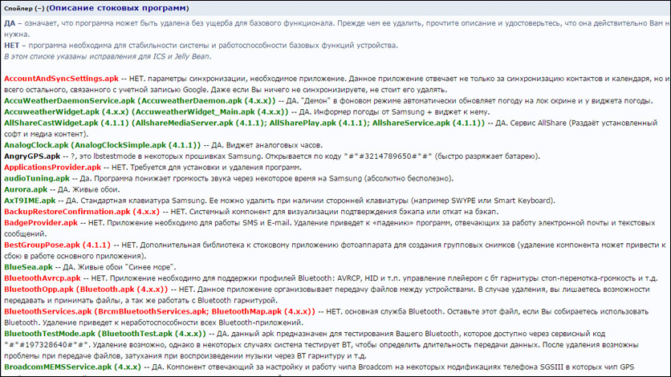The height and width of the screenshot is (377, 671).
Task: Click AccuWeatherDaemonService.apk entry name
Action: click(70, 101)
